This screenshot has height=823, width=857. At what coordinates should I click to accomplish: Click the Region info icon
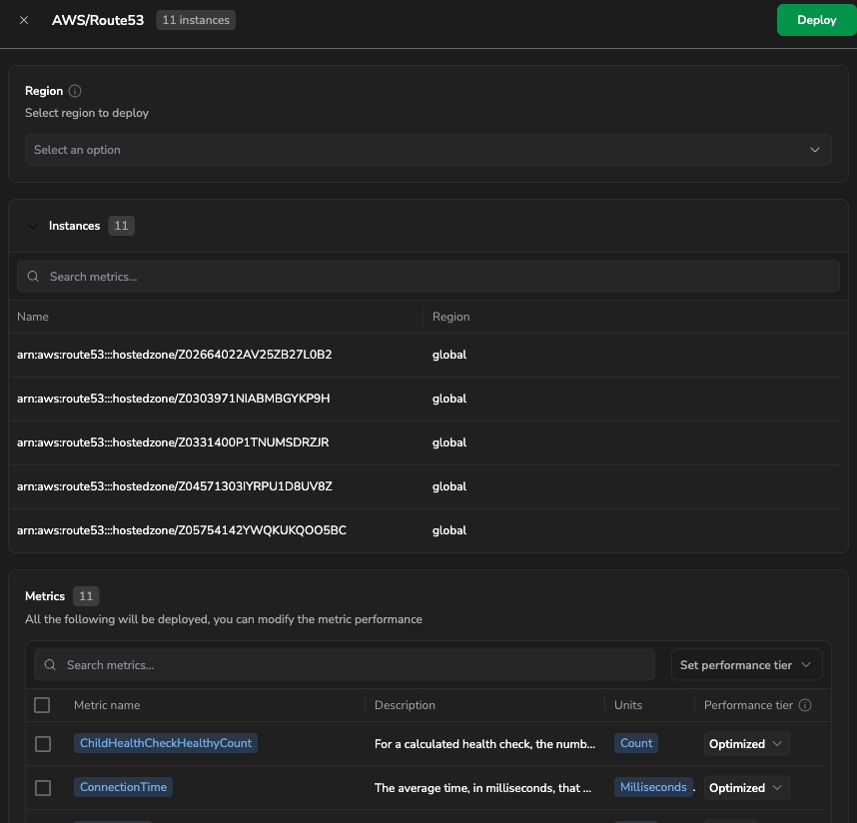75,91
